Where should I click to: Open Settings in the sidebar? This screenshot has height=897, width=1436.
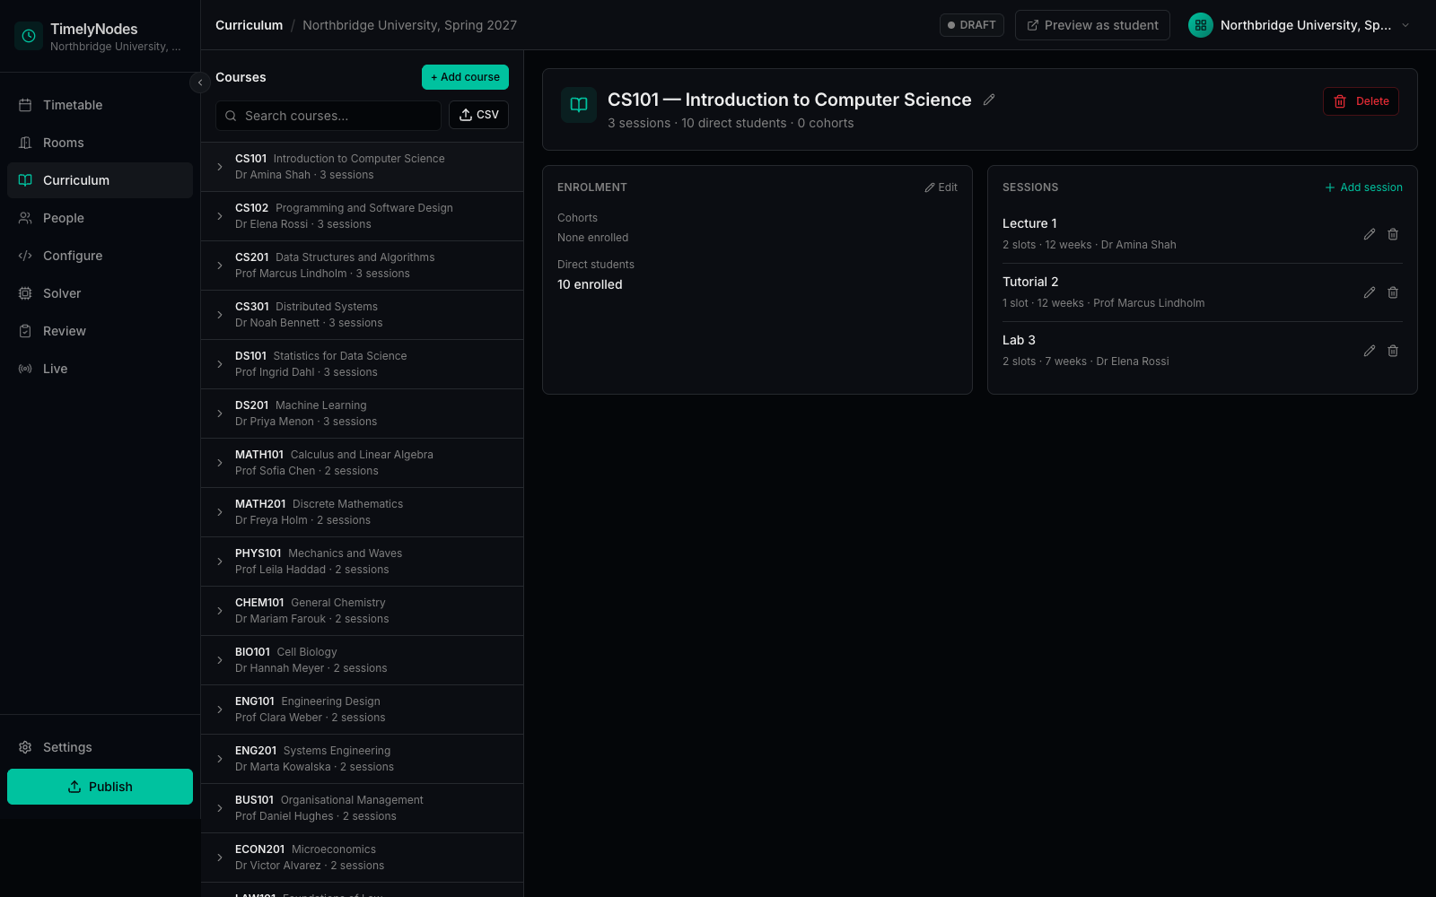tap(100, 747)
